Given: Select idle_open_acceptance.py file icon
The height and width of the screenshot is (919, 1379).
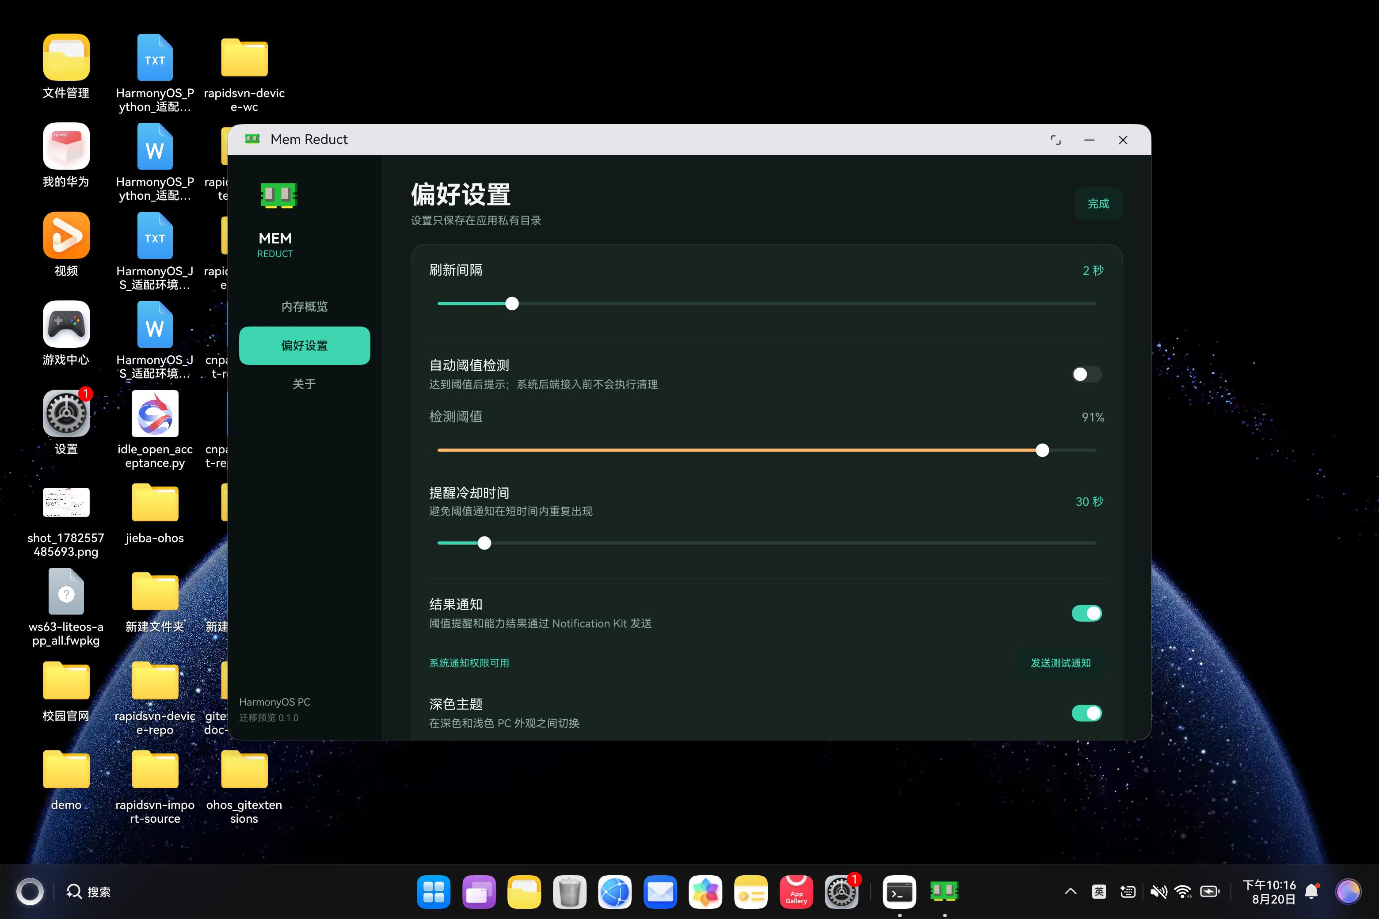Looking at the screenshot, I should (x=155, y=414).
